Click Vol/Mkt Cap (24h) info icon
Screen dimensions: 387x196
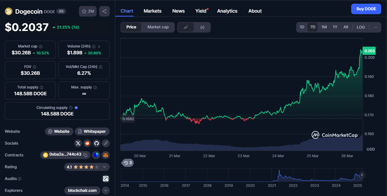point(100,67)
